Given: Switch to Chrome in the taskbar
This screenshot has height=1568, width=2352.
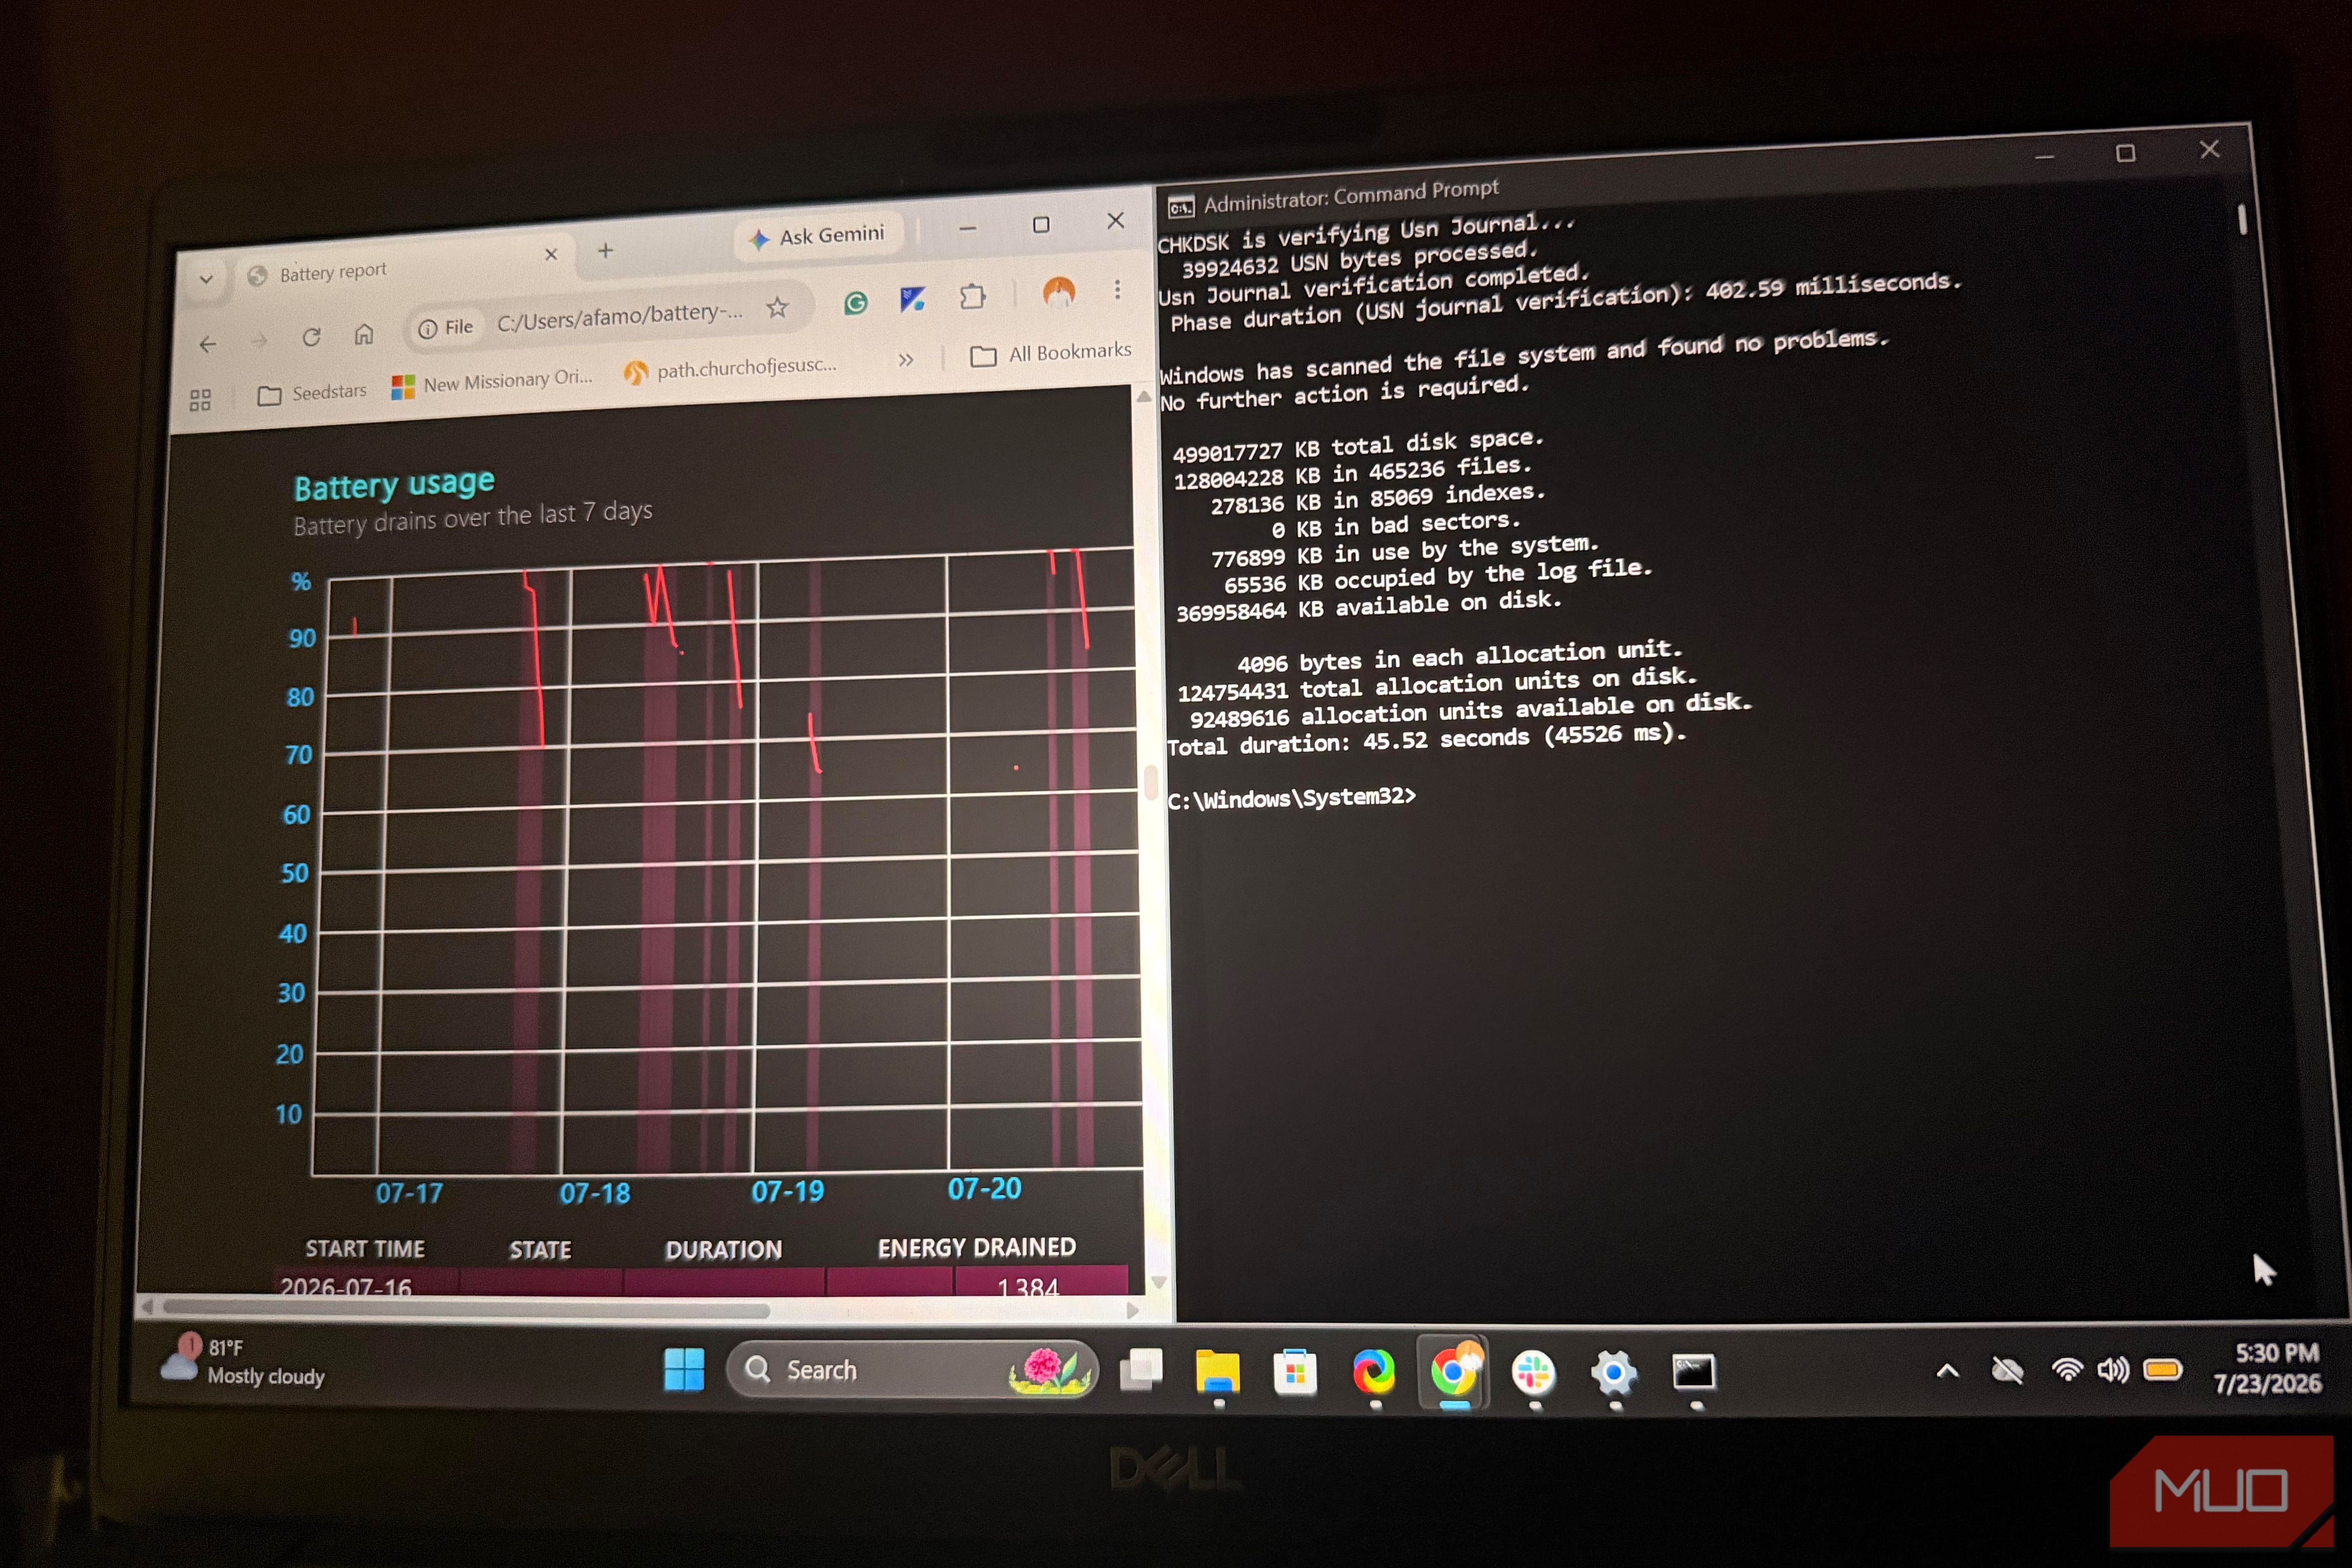Looking at the screenshot, I should click(x=1454, y=1372).
